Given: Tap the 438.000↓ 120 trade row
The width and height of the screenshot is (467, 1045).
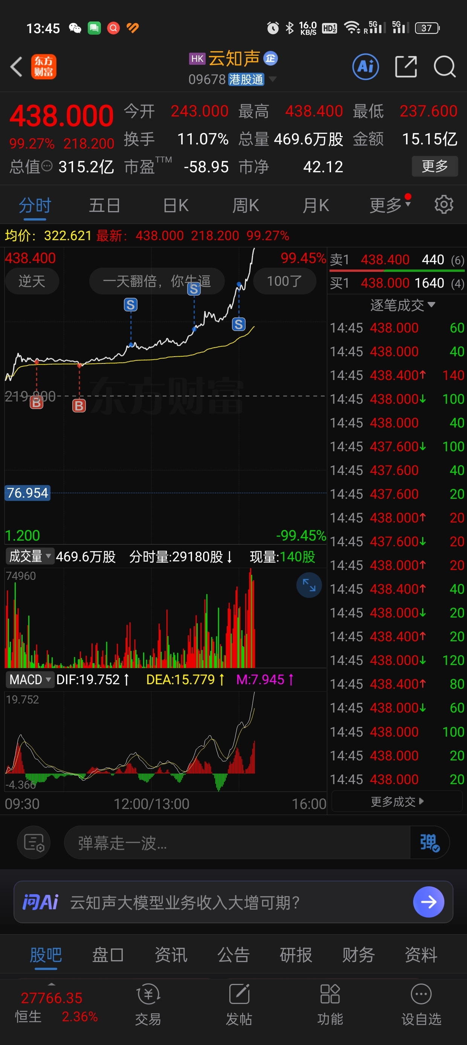Looking at the screenshot, I should [397, 660].
